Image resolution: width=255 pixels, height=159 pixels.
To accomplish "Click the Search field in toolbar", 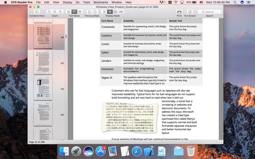I will pos(210,12).
